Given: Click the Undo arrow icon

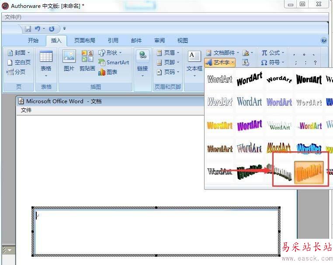Looking at the screenshot, I should (38, 28).
